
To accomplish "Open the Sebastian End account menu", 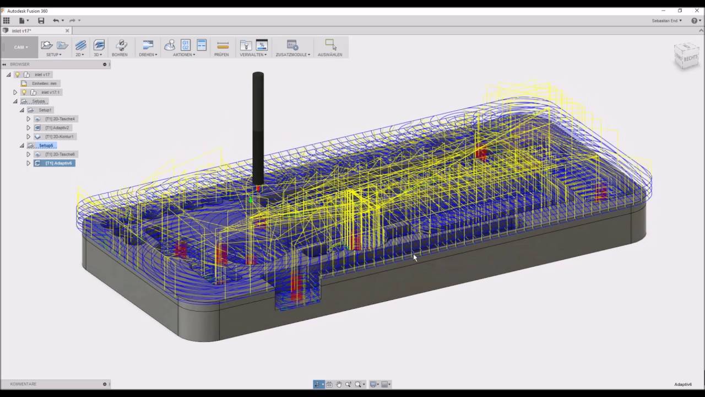I will pos(667,20).
